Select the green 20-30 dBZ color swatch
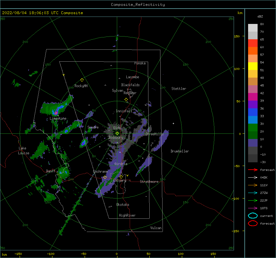The image size is (276, 258). click(253, 128)
